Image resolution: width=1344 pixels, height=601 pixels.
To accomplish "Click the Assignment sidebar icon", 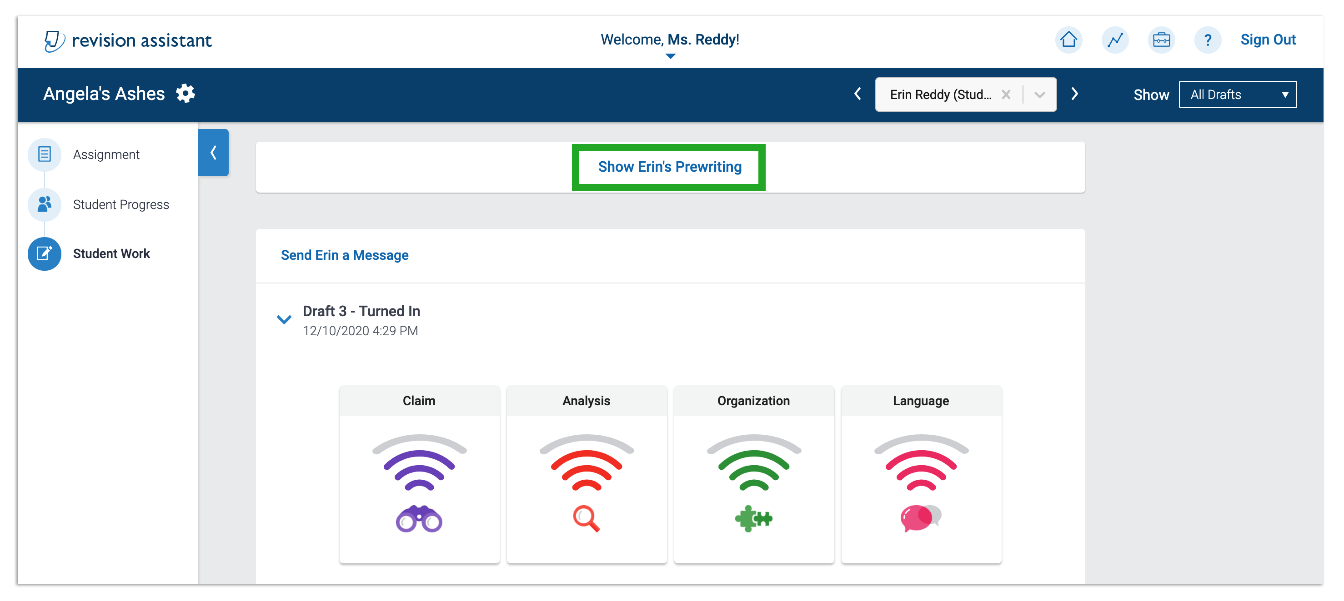I will coord(45,154).
